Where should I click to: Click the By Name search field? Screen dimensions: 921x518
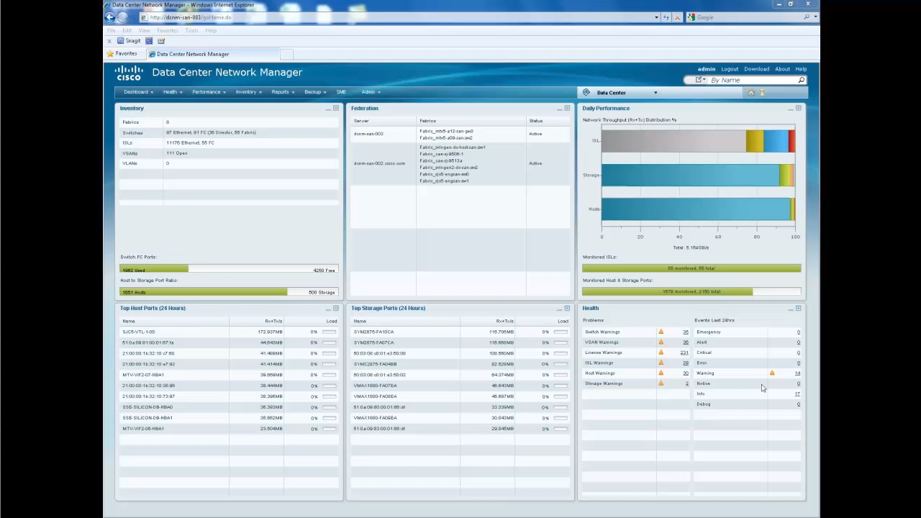(x=752, y=81)
